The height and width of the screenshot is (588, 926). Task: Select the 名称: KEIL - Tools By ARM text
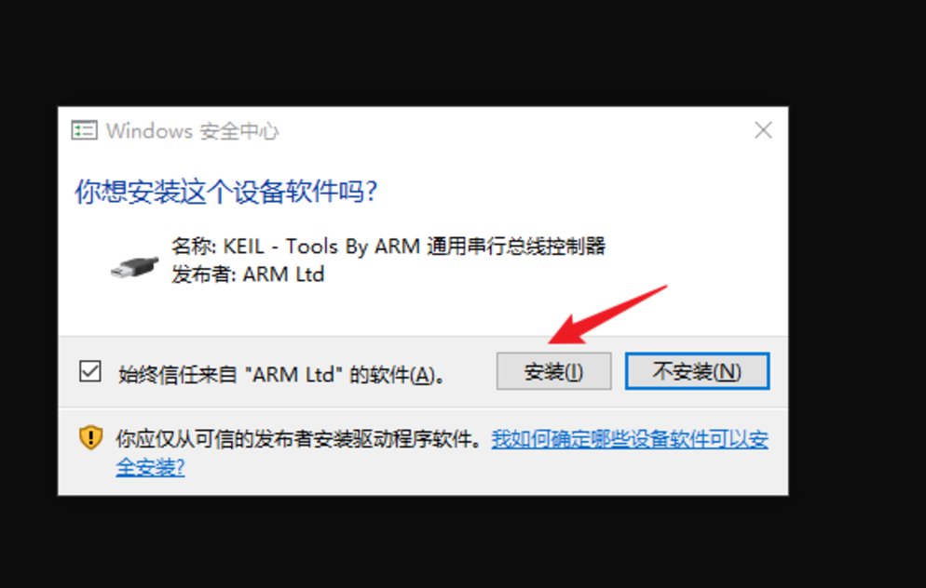[295, 246]
